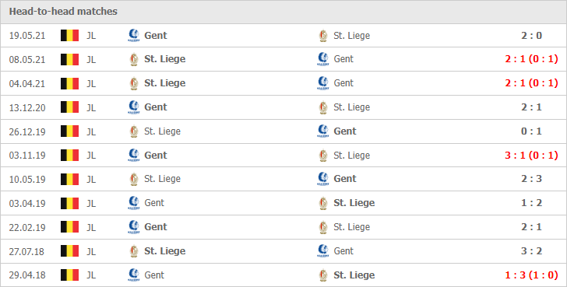Click the St. Liege crest in the 13.12.20 row
Viewport: 567px width, 287px height.
(x=323, y=107)
